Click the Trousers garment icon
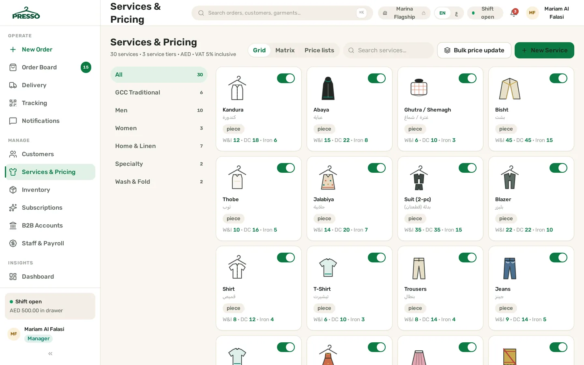584x365 pixels. 419,268
